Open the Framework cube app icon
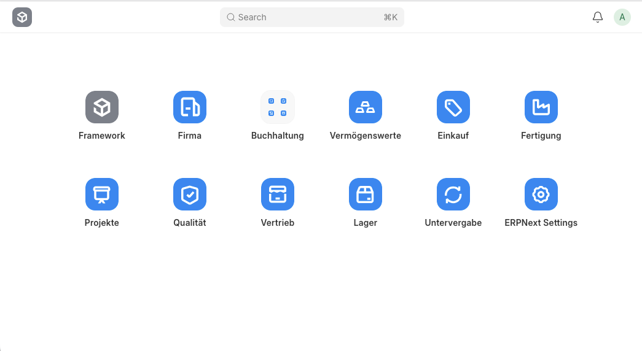 101,107
